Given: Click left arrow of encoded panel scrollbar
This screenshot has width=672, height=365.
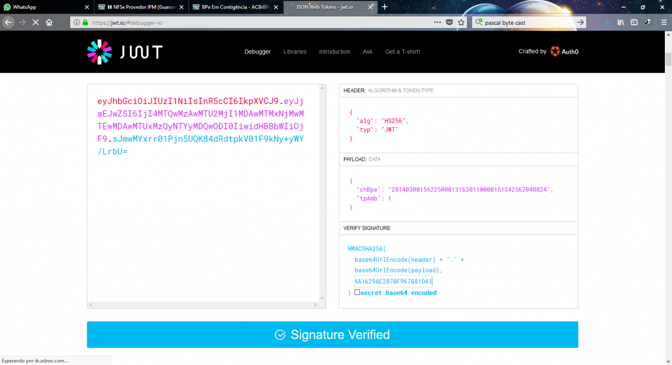Looking at the screenshot, I should point(91,305).
